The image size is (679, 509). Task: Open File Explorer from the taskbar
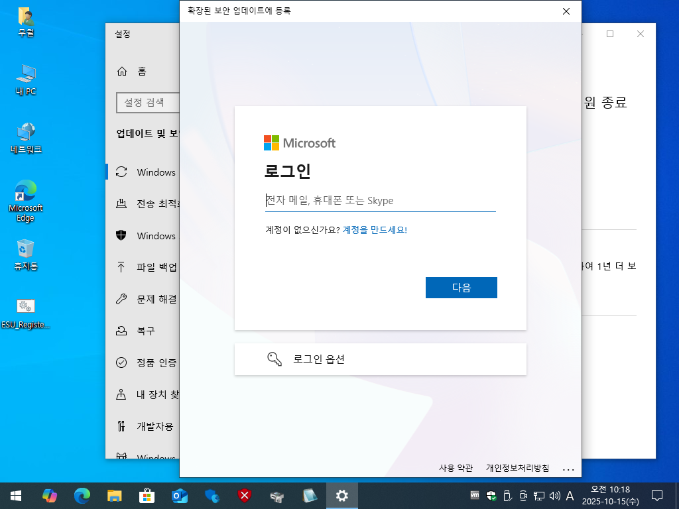(114, 496)
